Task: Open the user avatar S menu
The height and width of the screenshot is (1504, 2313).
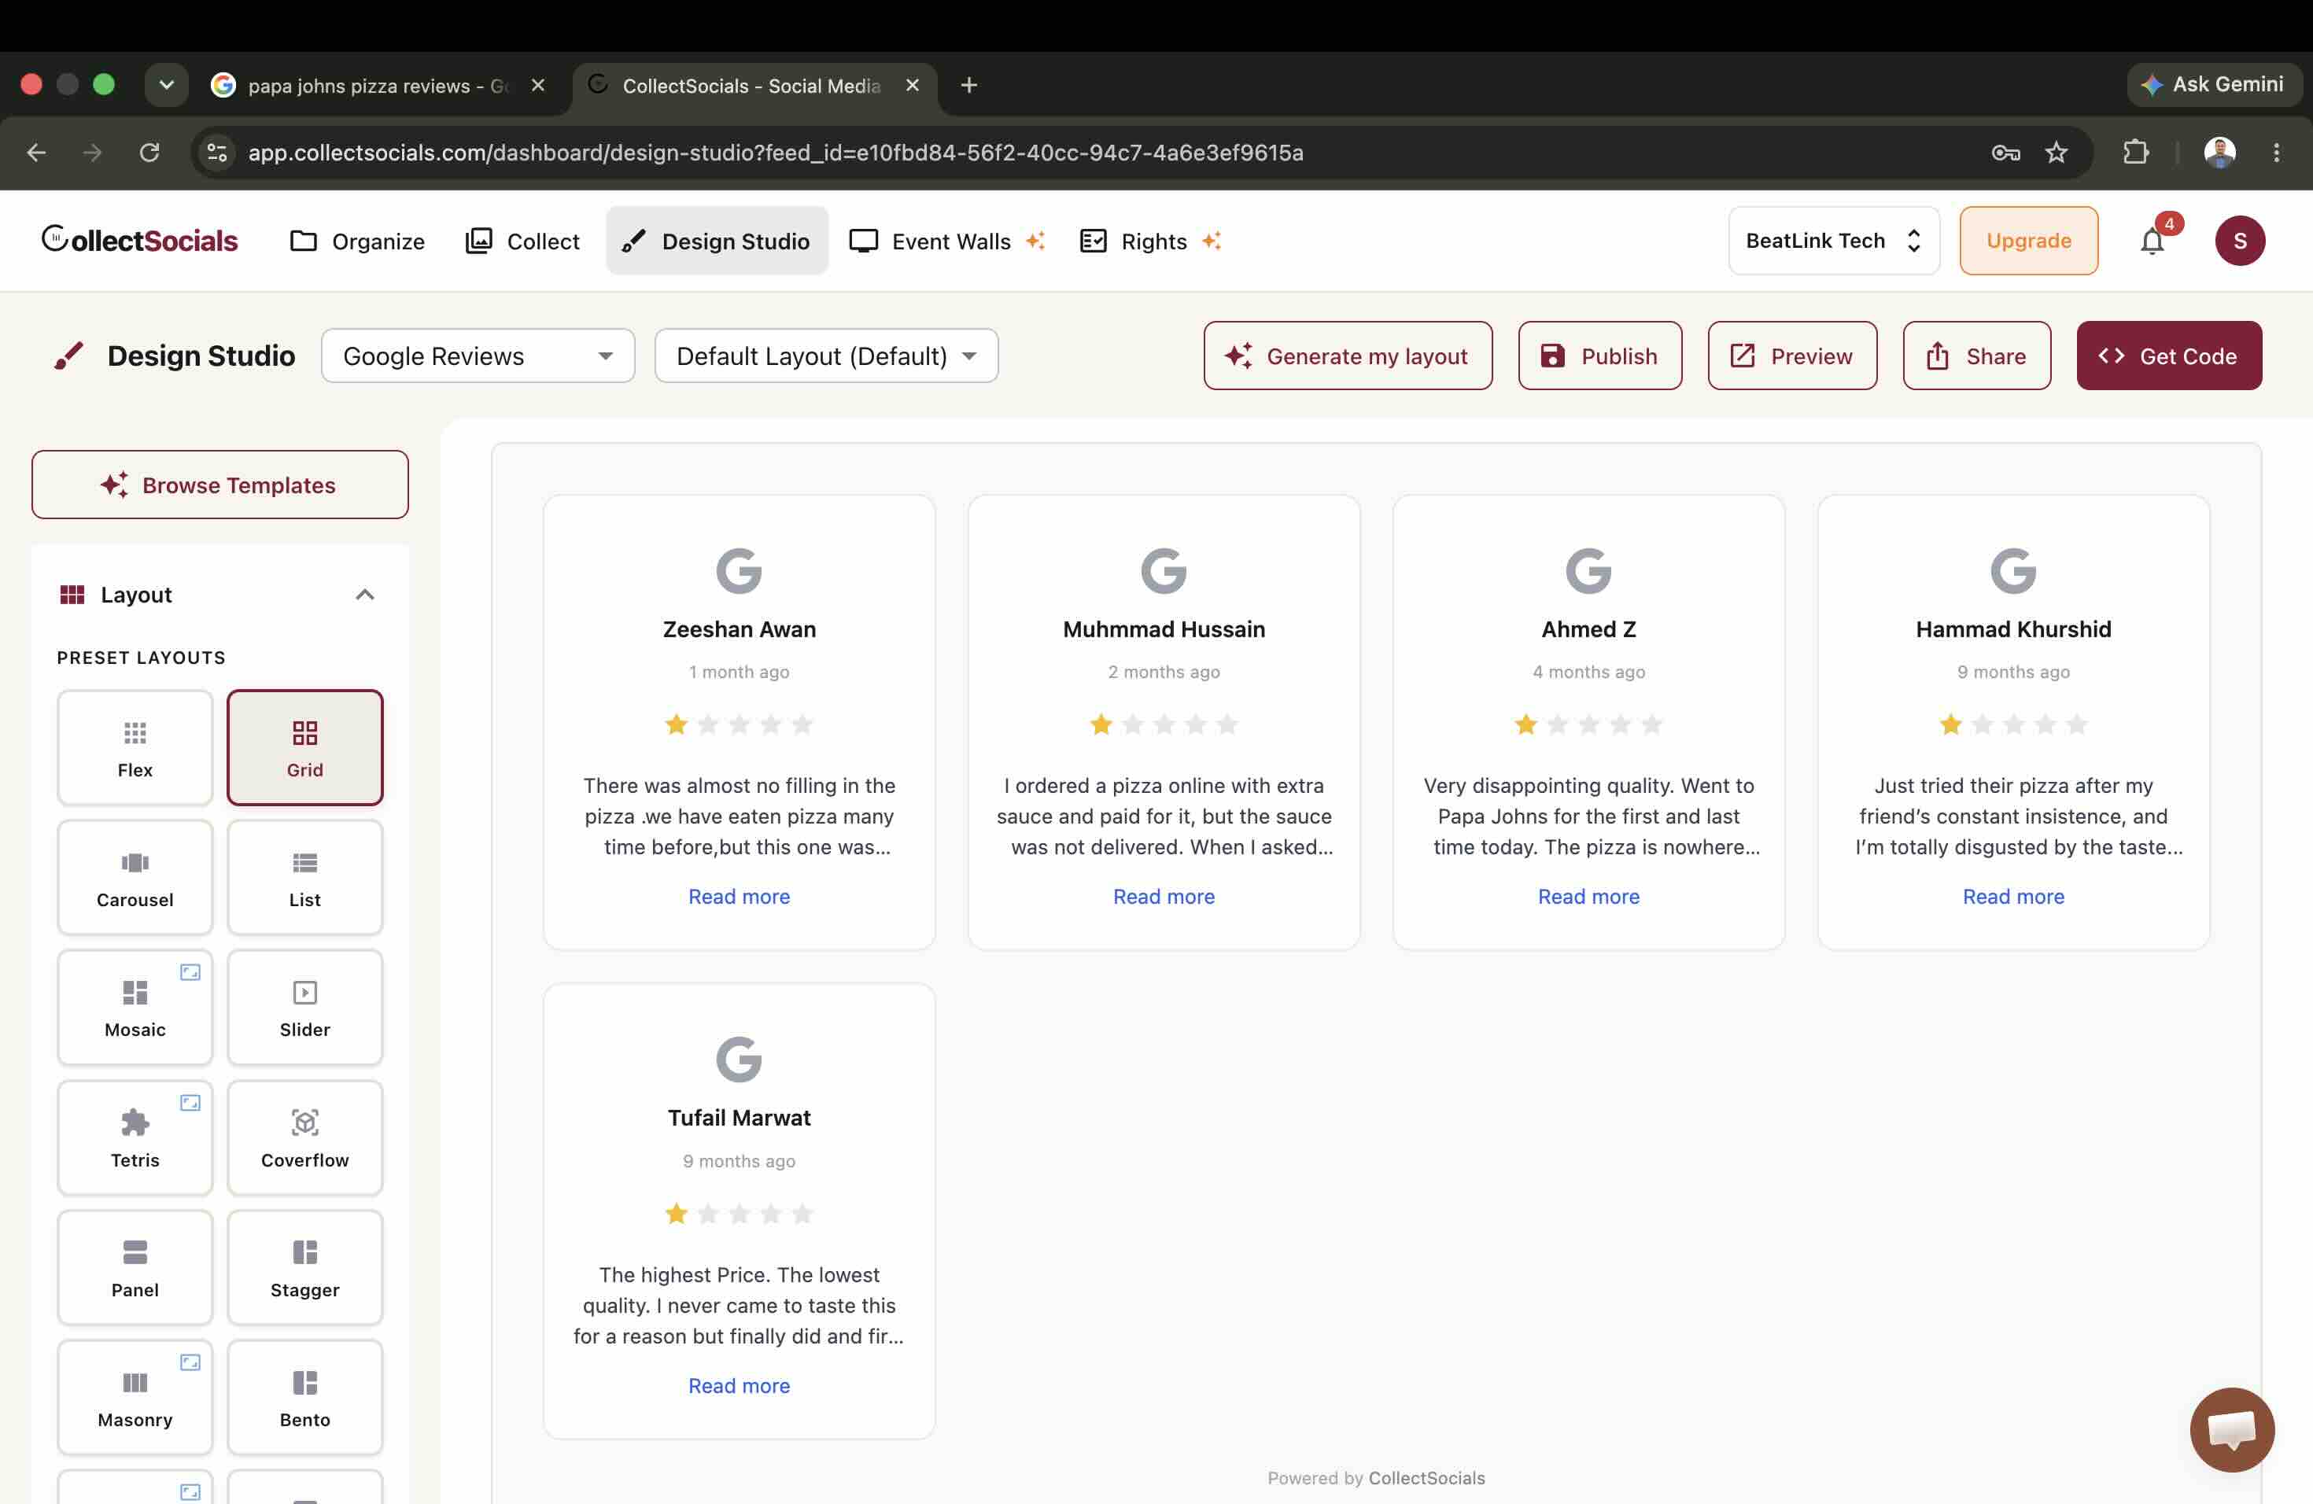Action: coord(2240,241)
